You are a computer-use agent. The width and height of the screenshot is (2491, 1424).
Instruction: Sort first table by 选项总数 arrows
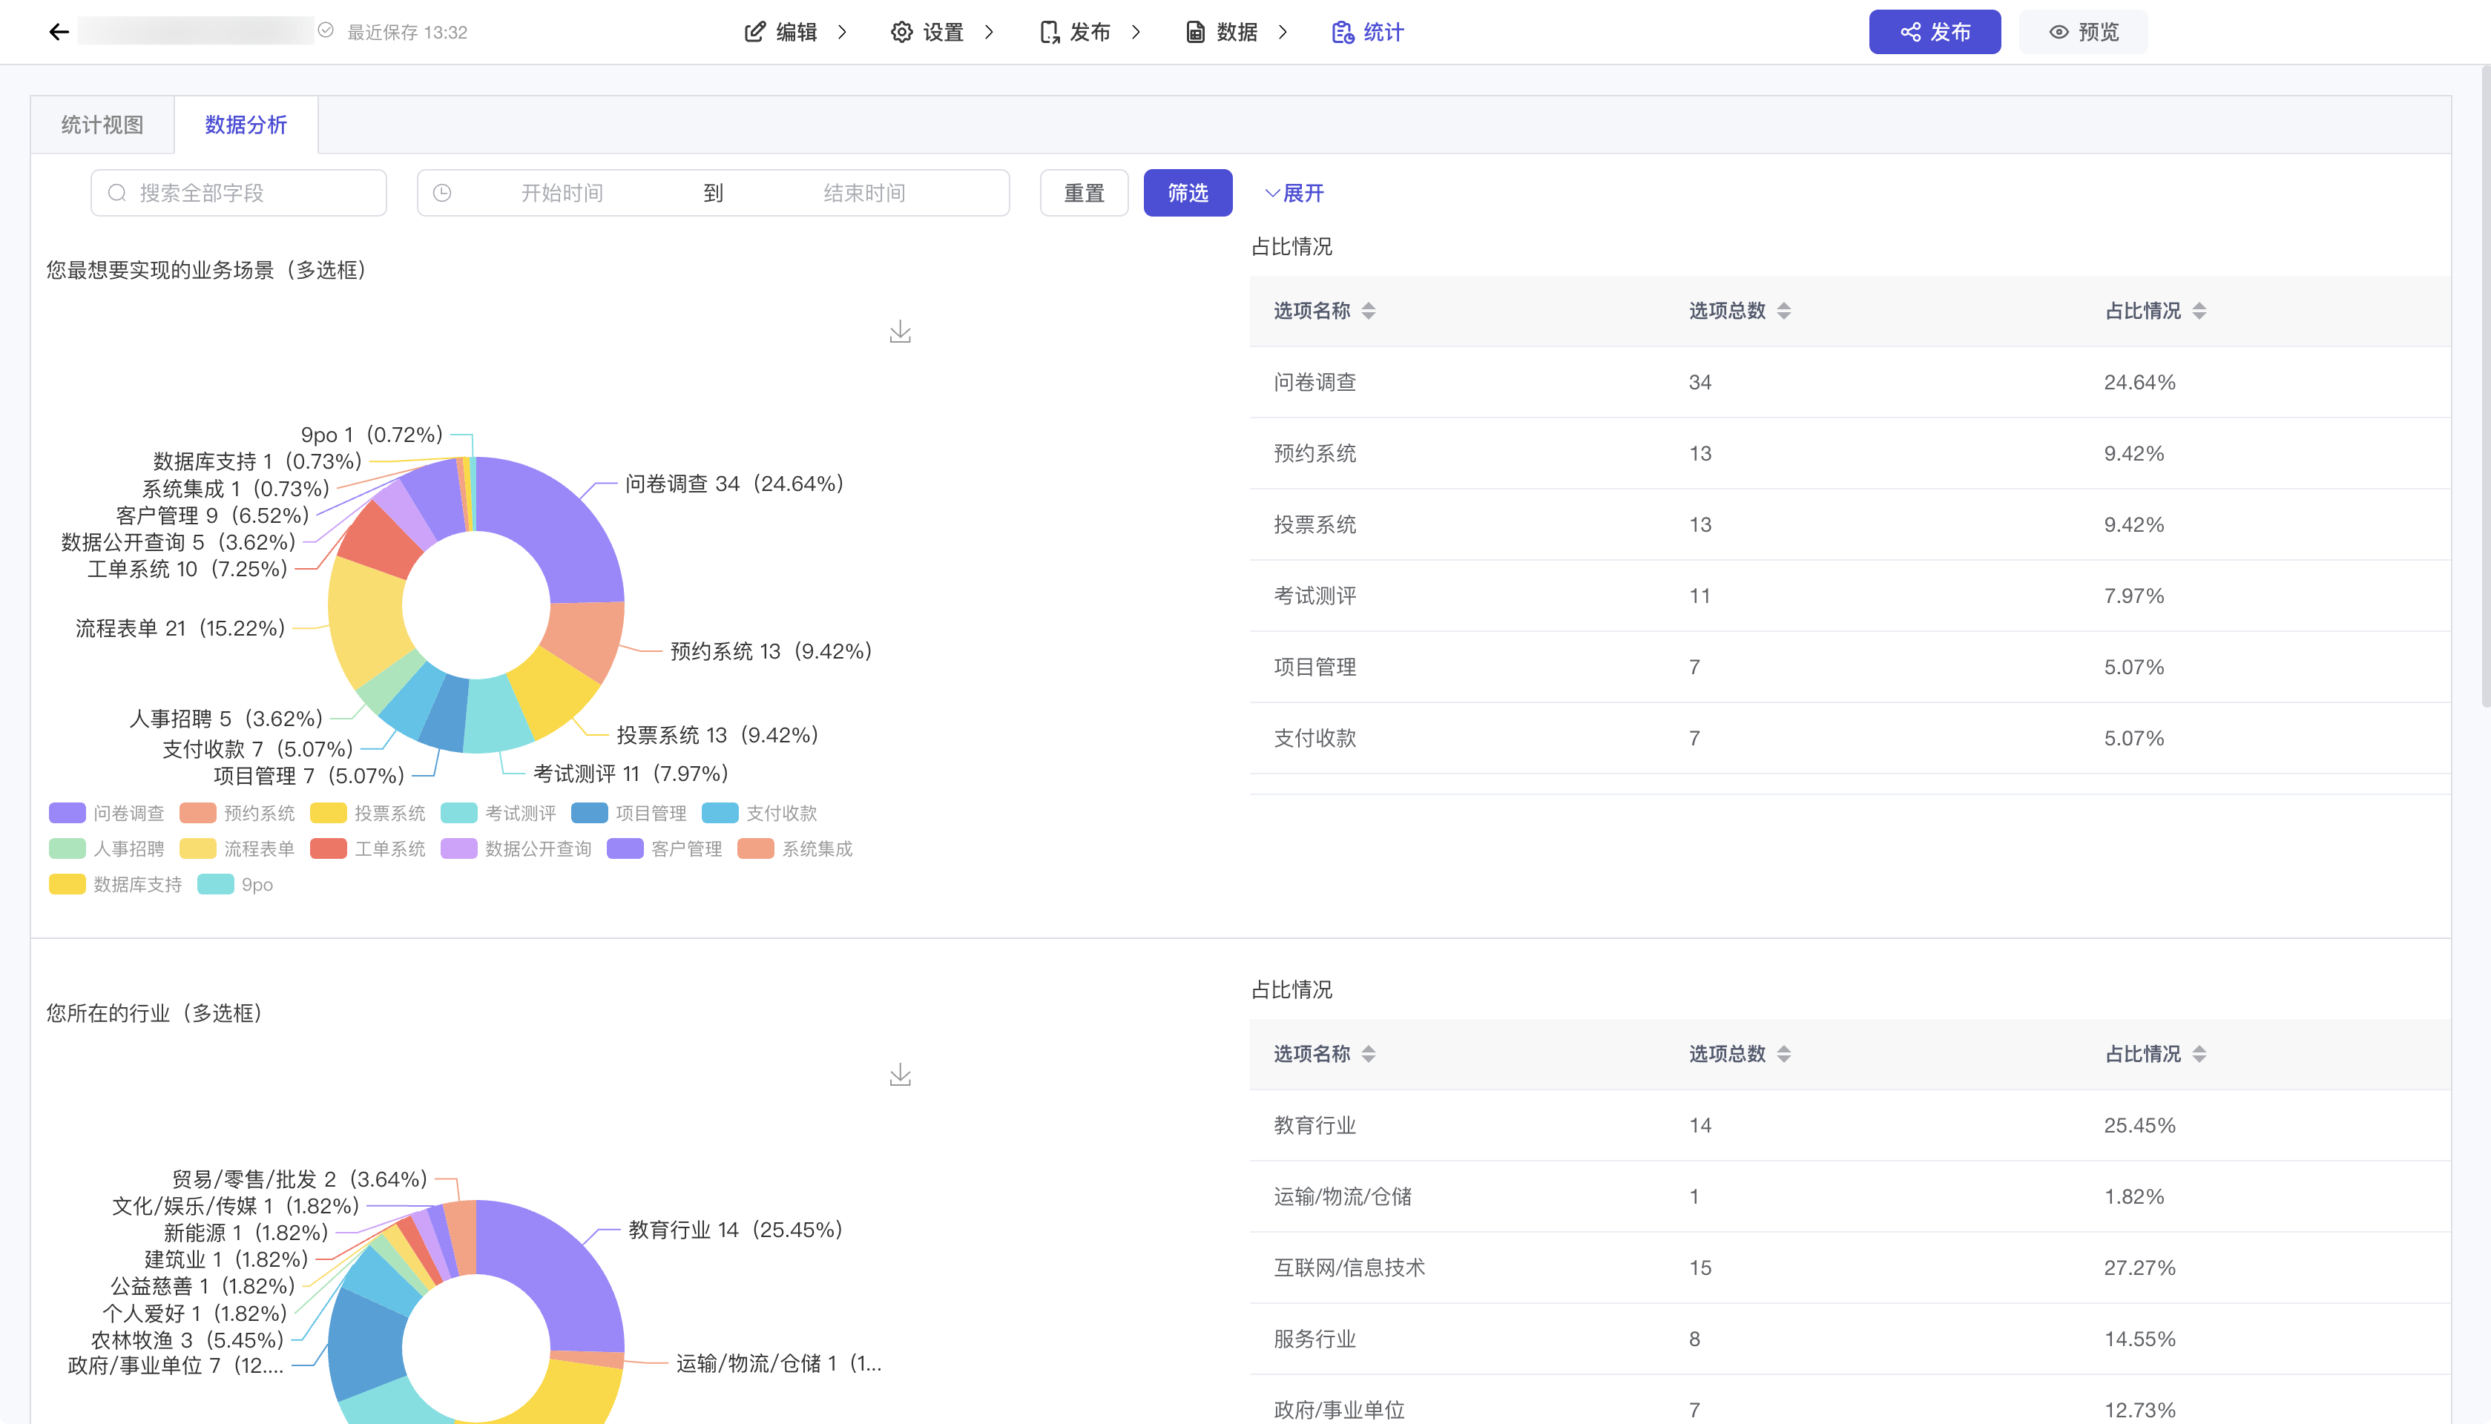(1784, 311)
